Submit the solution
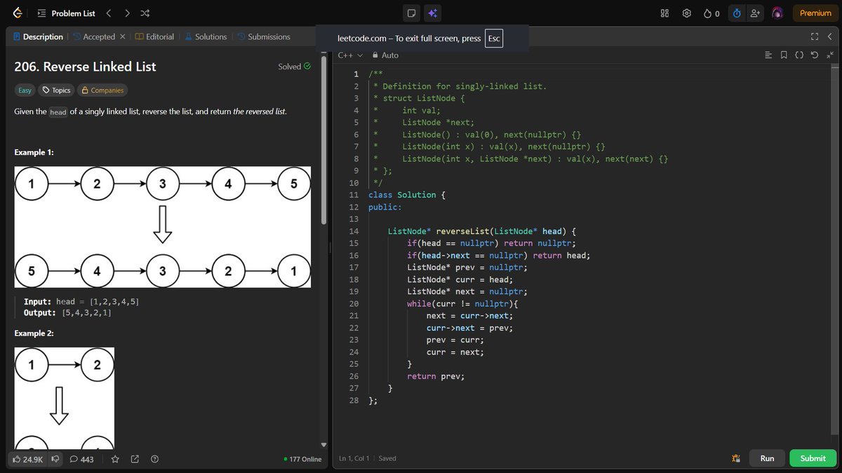The height and width of the screenshot is (473, 842). tap(813, 458)
